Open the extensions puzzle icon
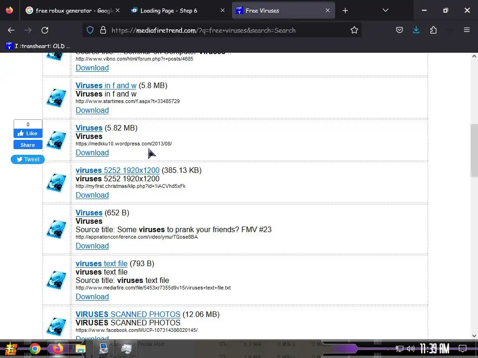Screen dimensions: 478x358 click(433, 30)
